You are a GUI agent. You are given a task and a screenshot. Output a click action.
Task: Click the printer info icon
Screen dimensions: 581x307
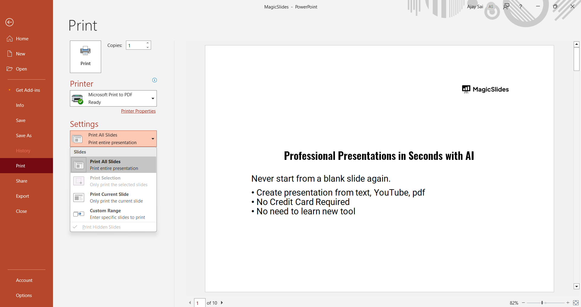[154, 80]
